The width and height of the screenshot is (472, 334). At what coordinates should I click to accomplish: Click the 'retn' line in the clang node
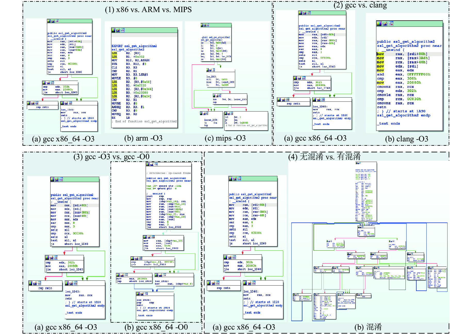point(382,107)
